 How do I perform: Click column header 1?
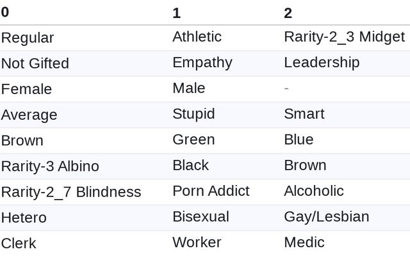[x=177, y=13]
